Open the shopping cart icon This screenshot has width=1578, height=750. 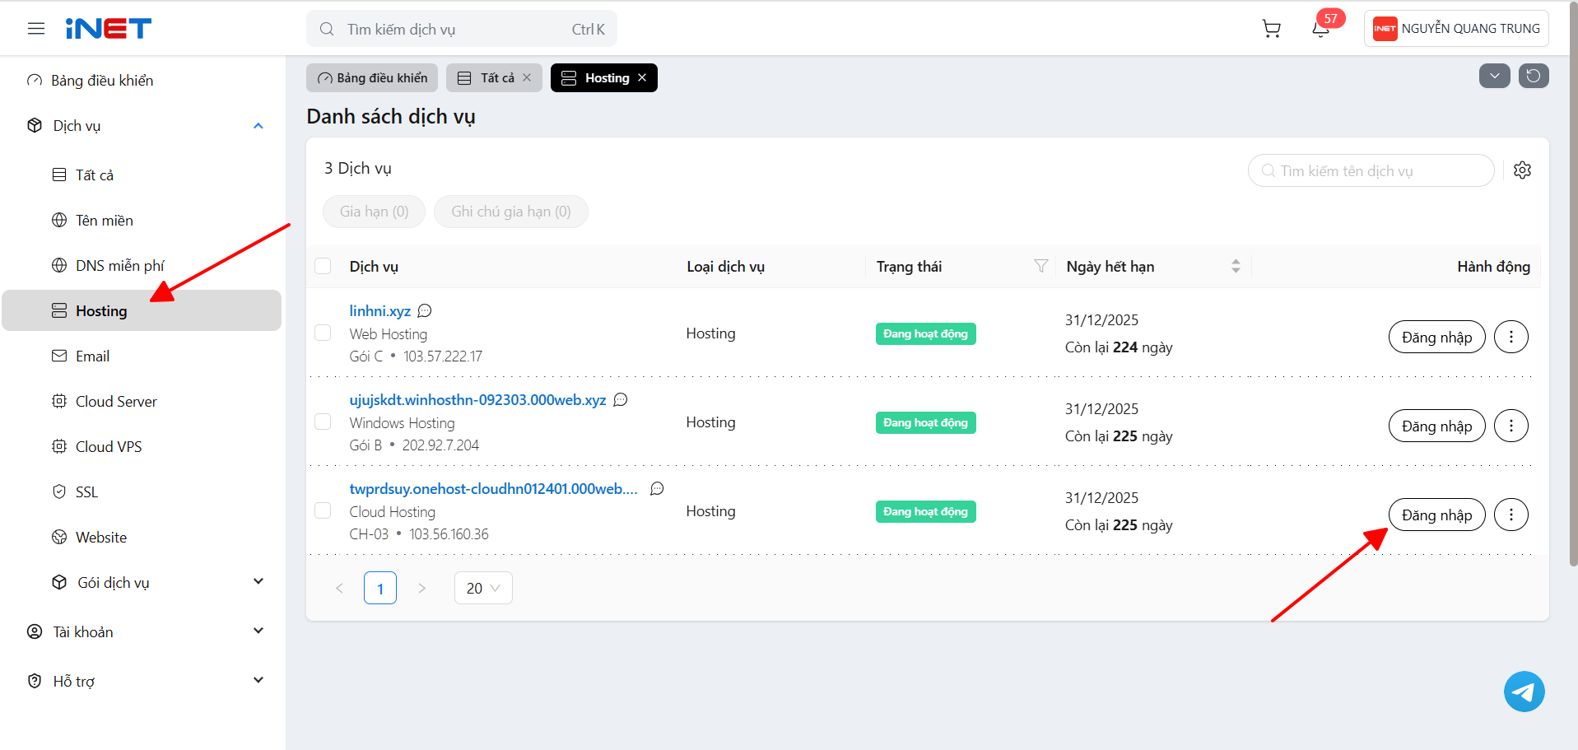click(1272, 29)
